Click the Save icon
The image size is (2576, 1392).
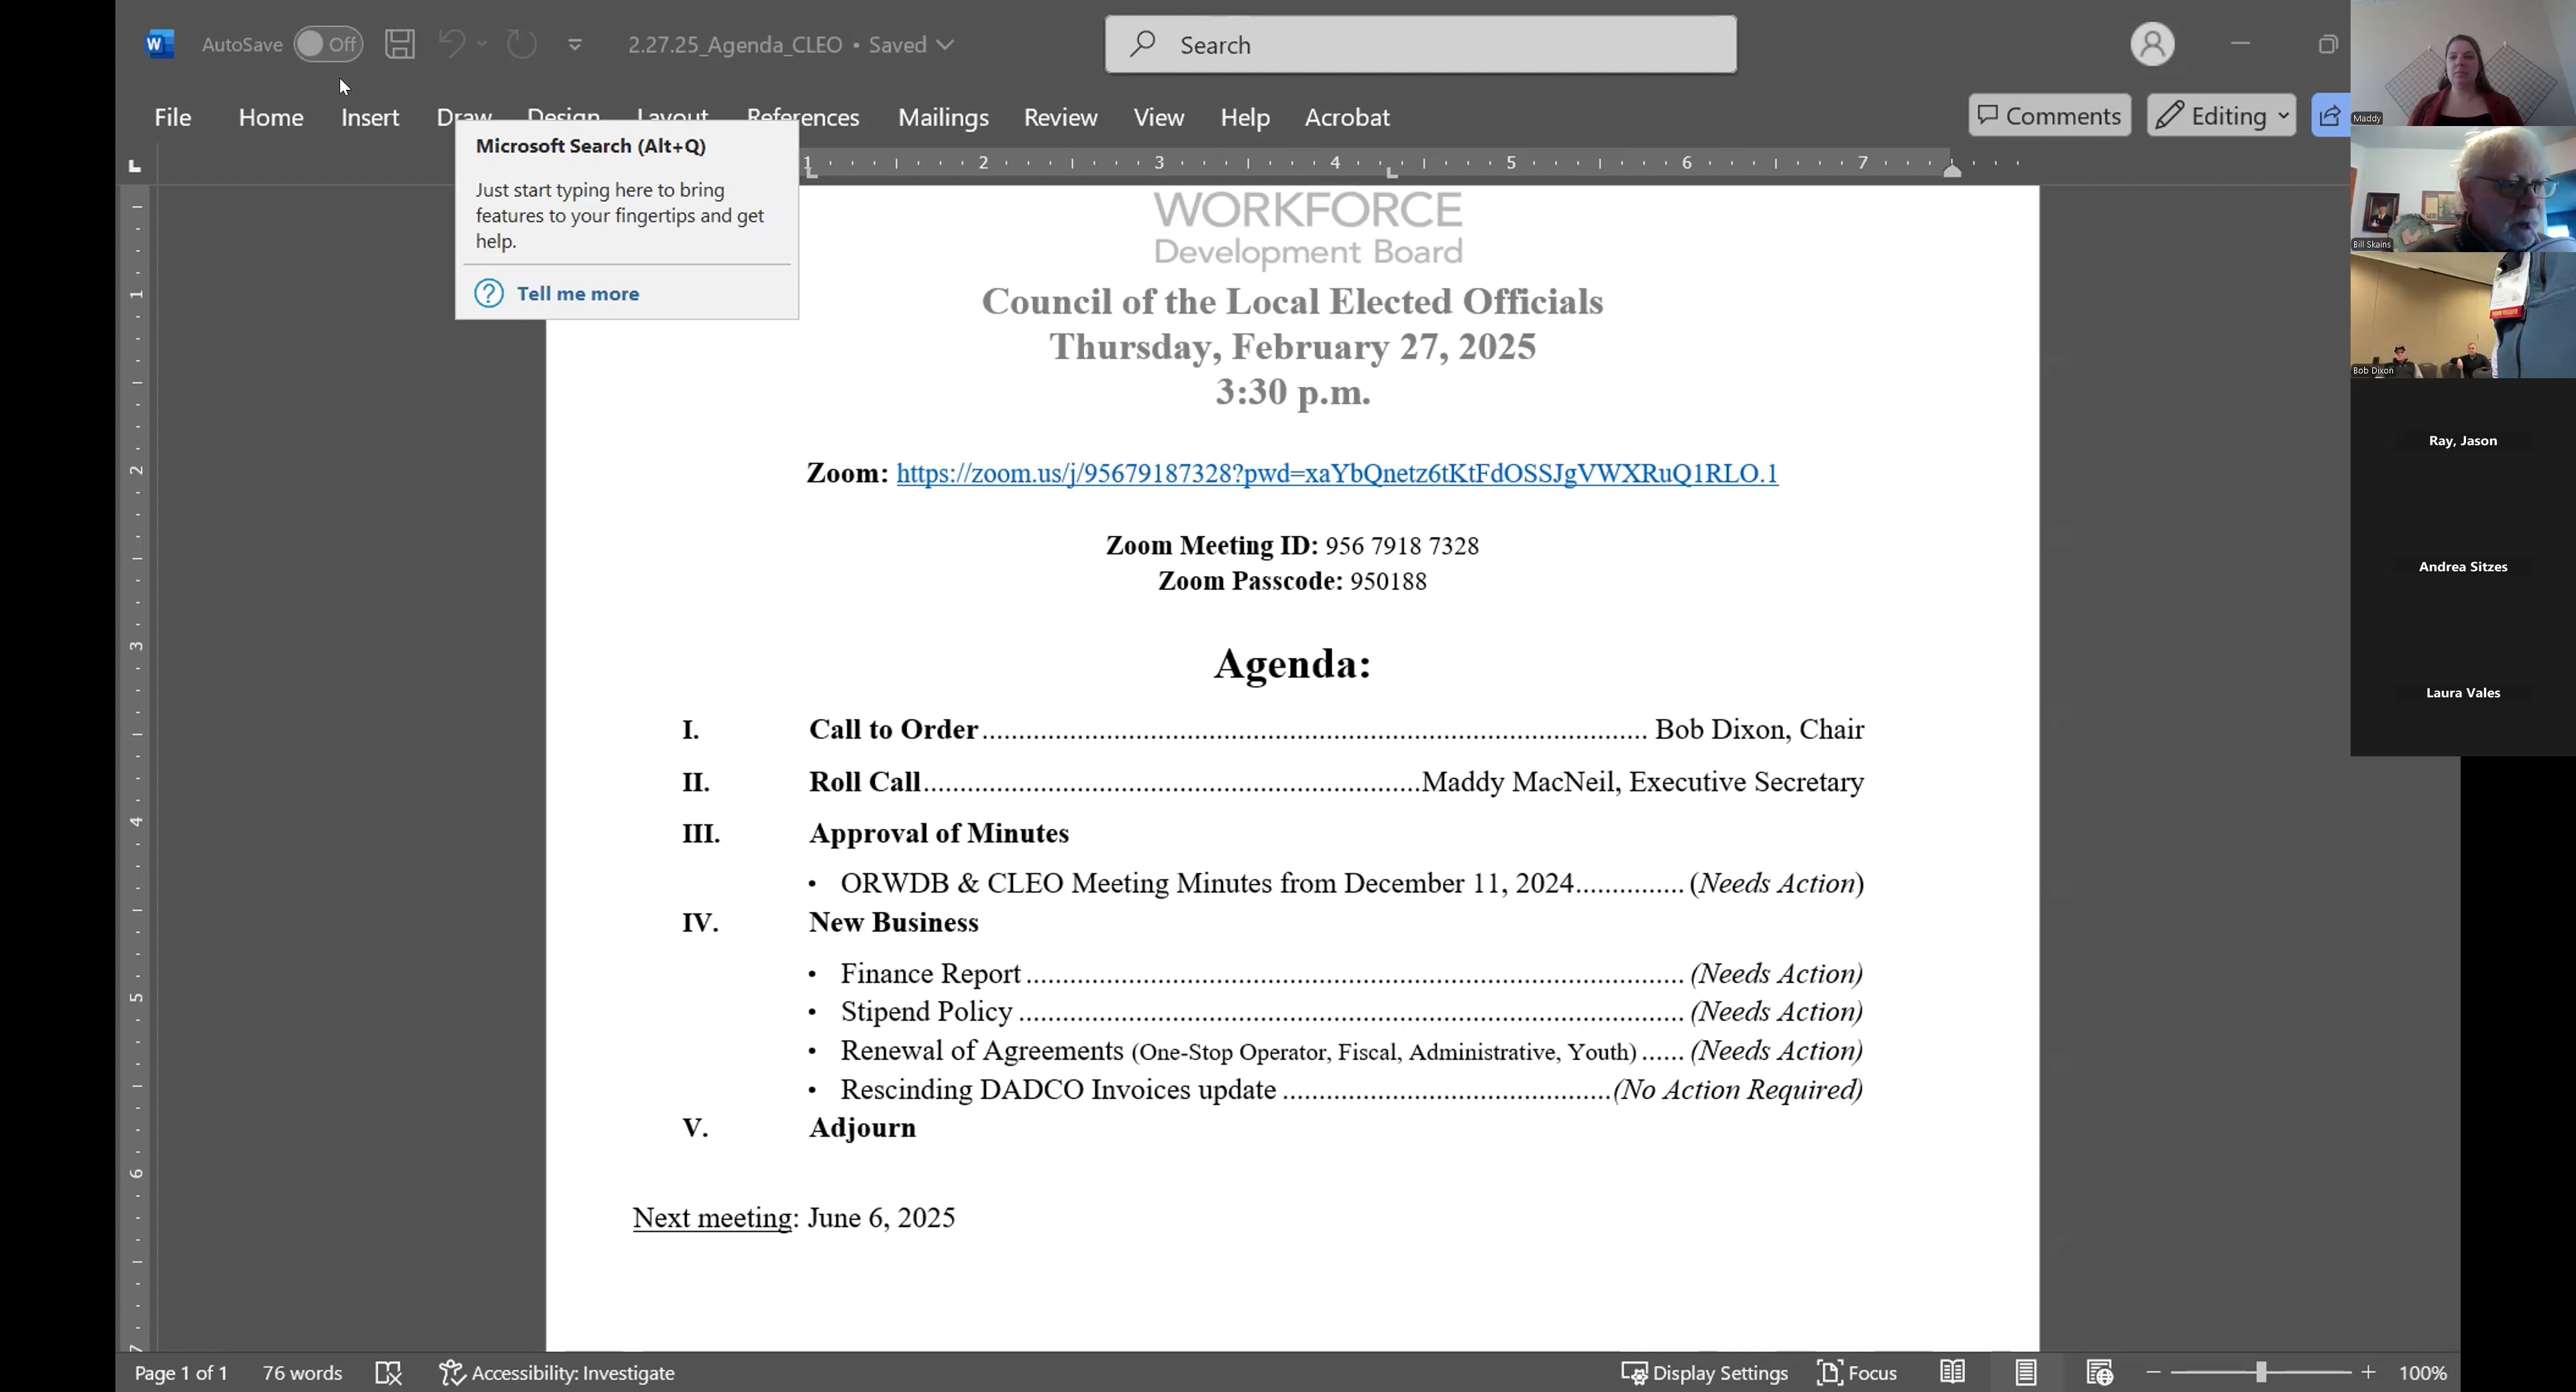400,44
